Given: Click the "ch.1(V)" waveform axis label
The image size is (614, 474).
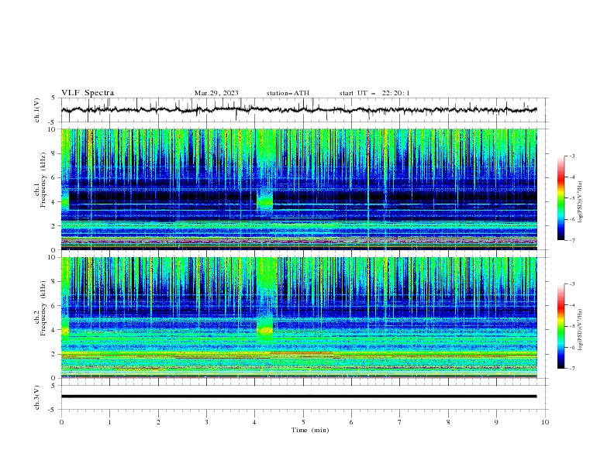Looking at the screenshot, I should coord(37,110).
